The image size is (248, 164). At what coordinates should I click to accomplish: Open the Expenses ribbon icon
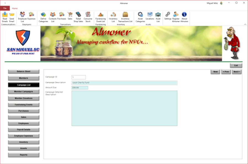click(31, 16)
